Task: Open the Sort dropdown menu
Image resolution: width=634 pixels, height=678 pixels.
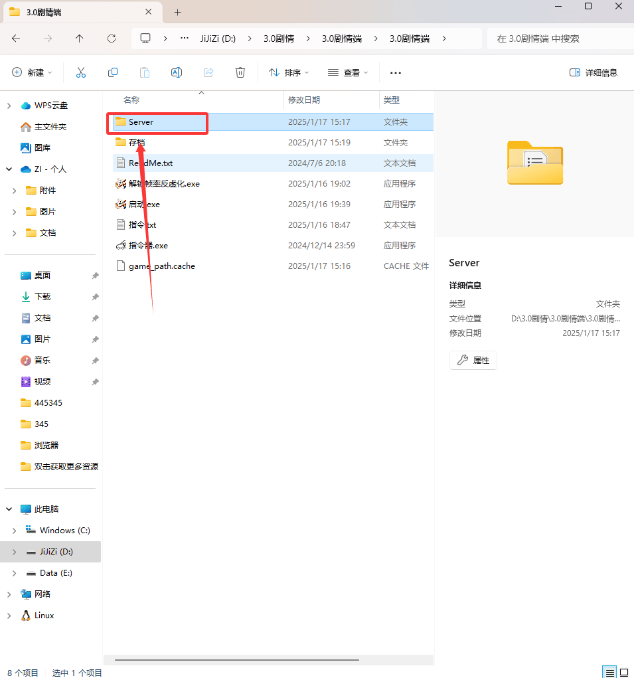Action: coord(289,72)
